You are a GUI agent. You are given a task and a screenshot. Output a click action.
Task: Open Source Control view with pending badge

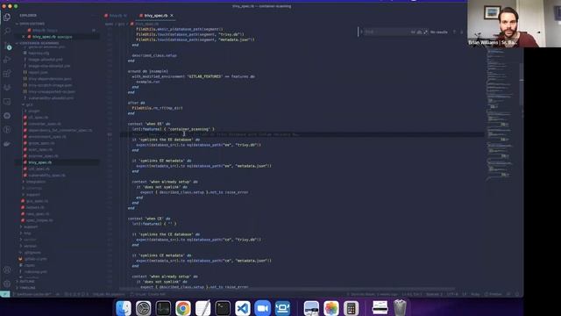click(x=7, y=46)
